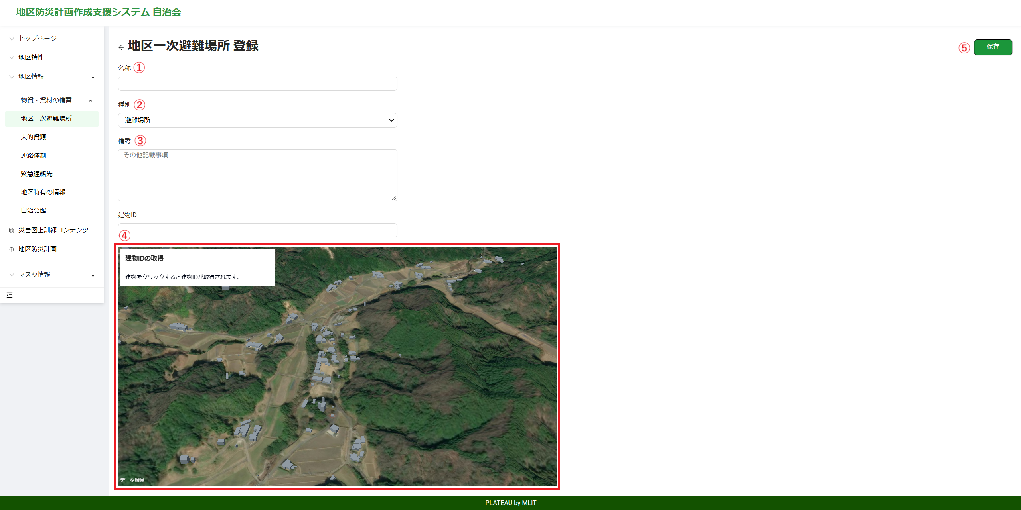This screenshot has height=510, width=1021.
Task: Click the map icon beside 災害図上訓練コンテンツ
Action: click(12, 230)
